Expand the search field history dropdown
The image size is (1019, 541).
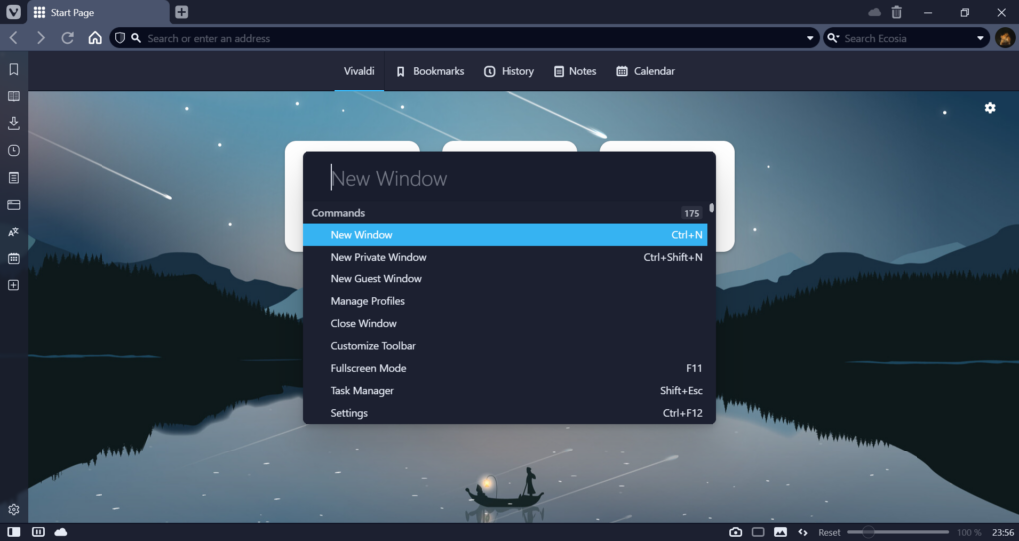980,38
